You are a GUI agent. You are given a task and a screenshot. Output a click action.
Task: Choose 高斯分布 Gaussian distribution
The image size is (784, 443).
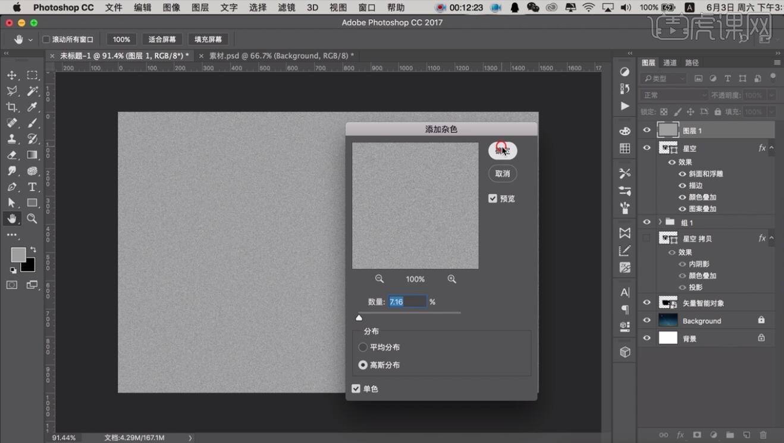pyautogui.click(x=363, y=365)
